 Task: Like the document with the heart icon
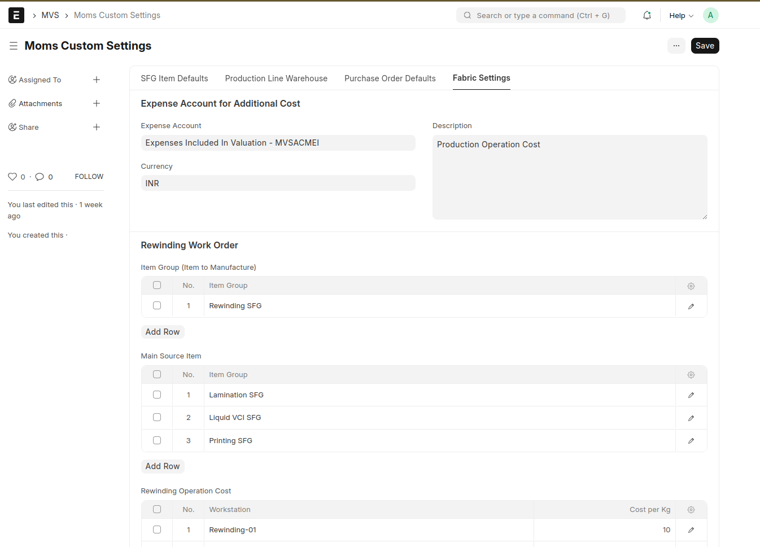(x=12, y=177)
